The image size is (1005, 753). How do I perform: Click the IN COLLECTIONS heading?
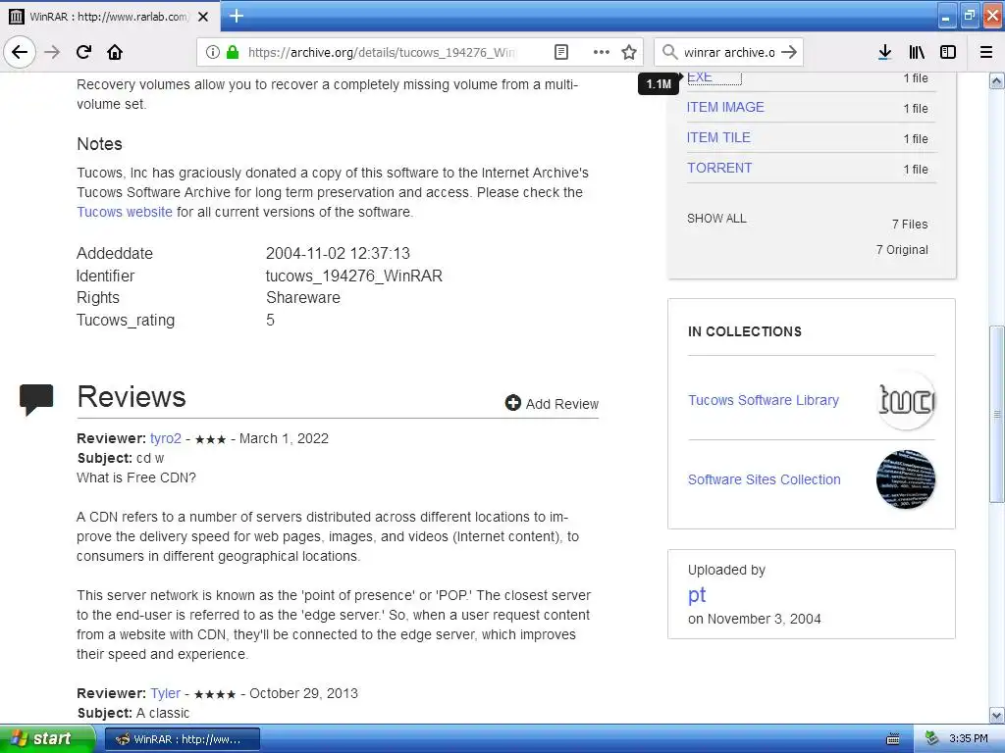click(x=745, y=331)
